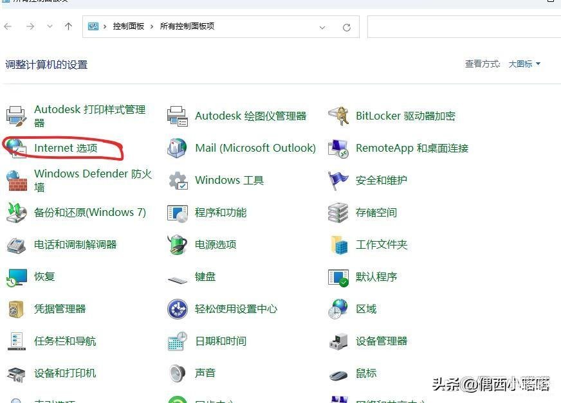Open the Autodesk 打印样式管理器 printer icon
Image resolution: width=561 pixels, height=403 pixels.
click(16, 116)
